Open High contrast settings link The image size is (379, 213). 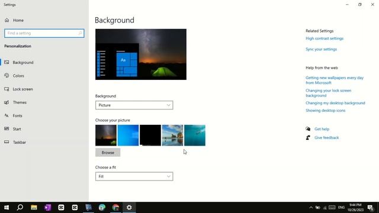pos(325,38)
